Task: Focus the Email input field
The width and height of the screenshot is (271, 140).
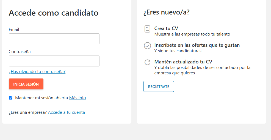Action: pyautogui.click(x=54, y=39)
